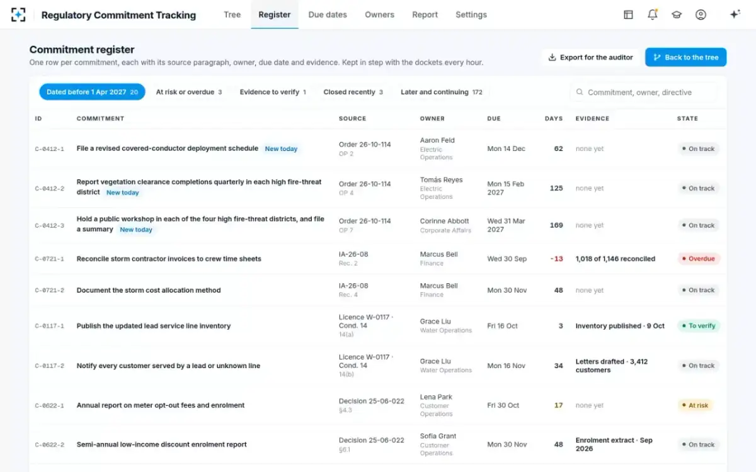Click source Order 26-10-114 OP 7

365,225
